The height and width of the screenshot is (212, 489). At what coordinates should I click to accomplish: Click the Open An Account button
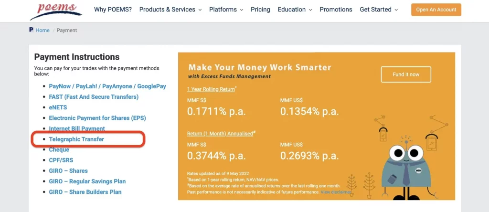(x=436, y=10)
